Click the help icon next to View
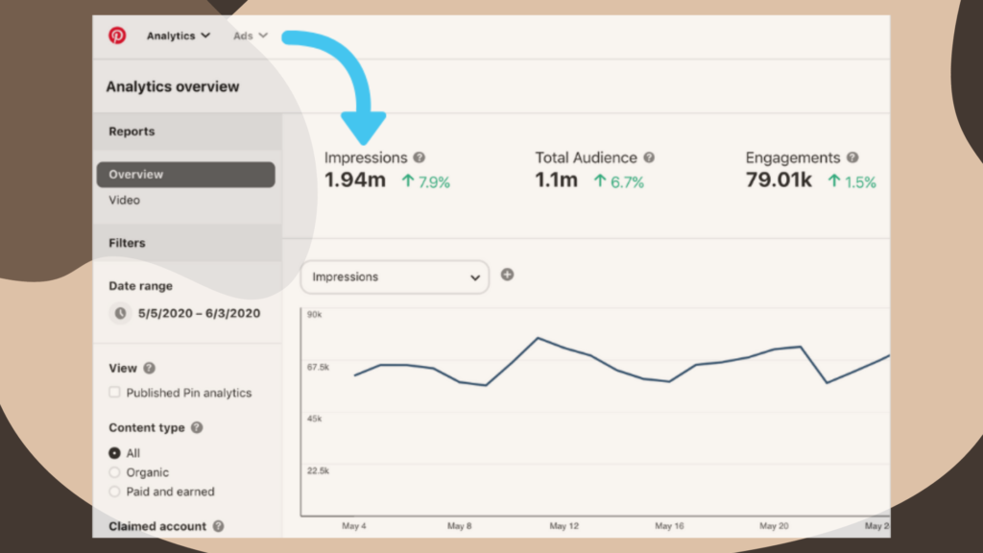983x553 pixels. tap(149, 368)
